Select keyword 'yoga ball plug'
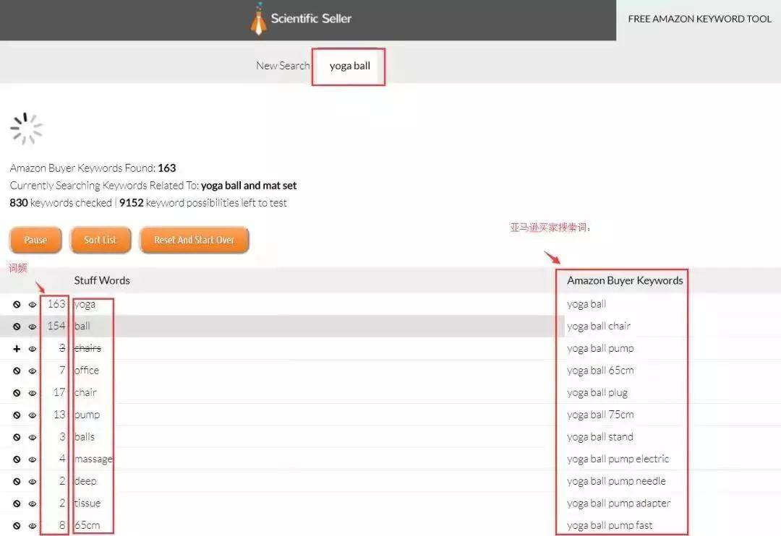Screen dimensions: 781x536 tap(597, 393)
